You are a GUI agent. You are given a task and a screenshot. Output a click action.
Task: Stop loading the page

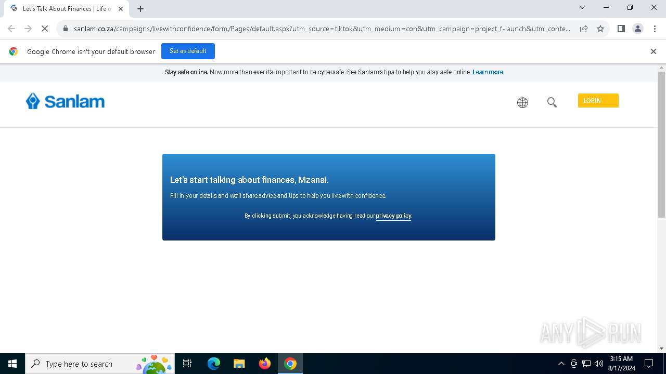(45, 29)
